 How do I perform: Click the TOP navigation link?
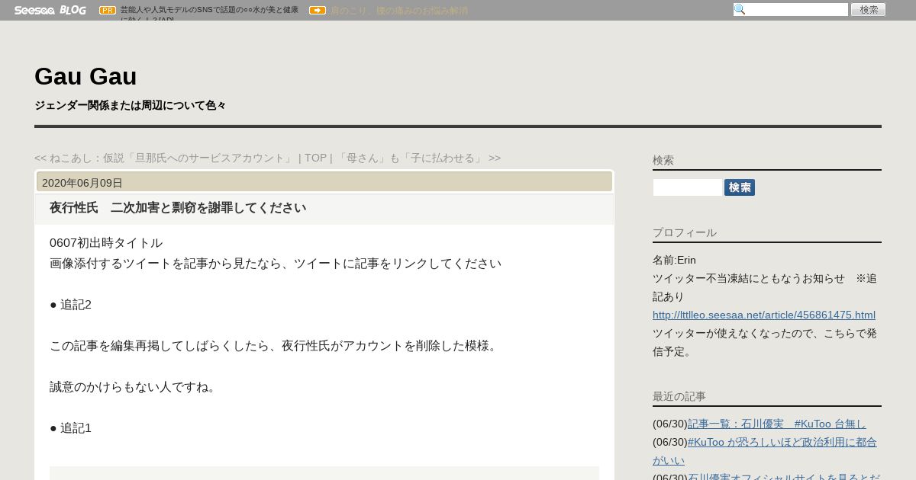point(315,158)
